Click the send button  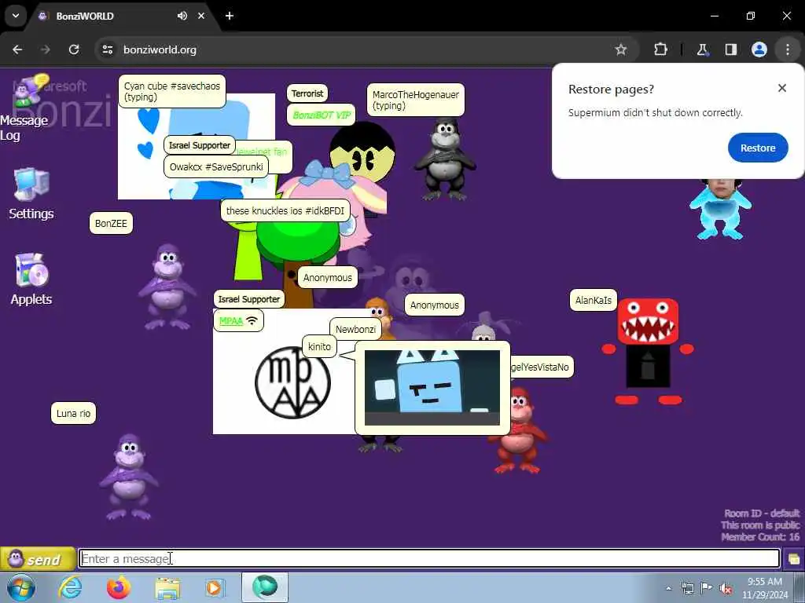click(x=38, y=559)
